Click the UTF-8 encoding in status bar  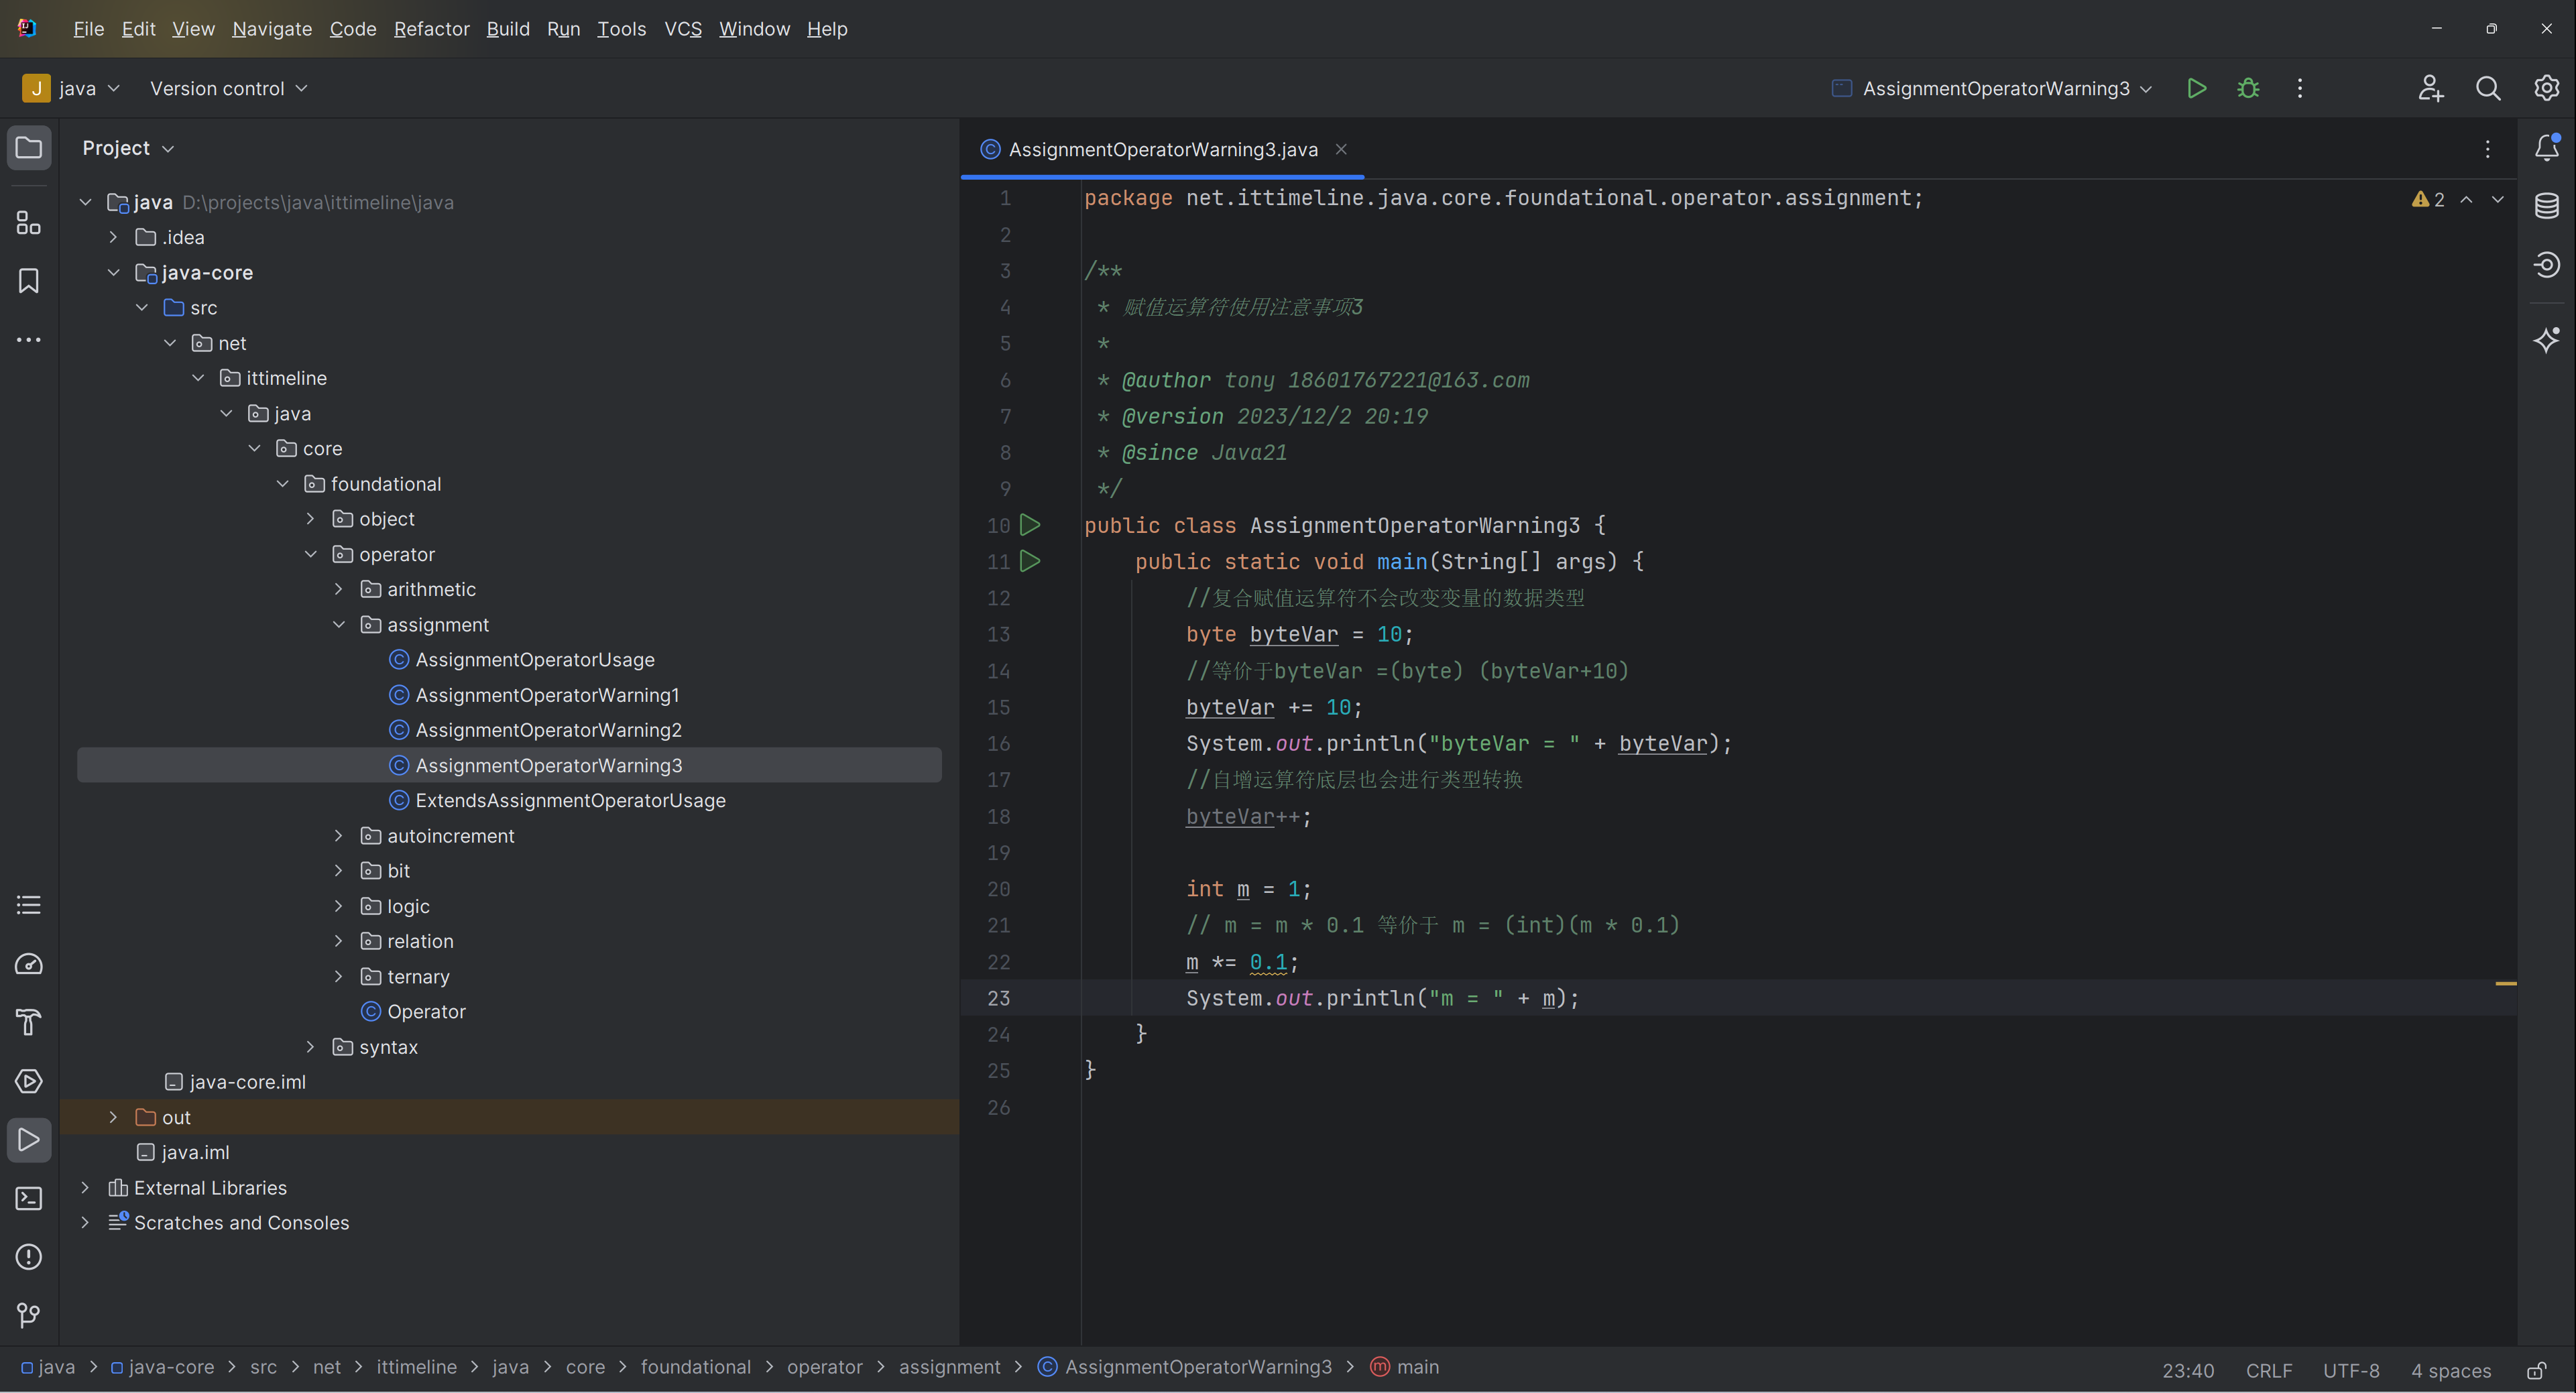2350,1370
